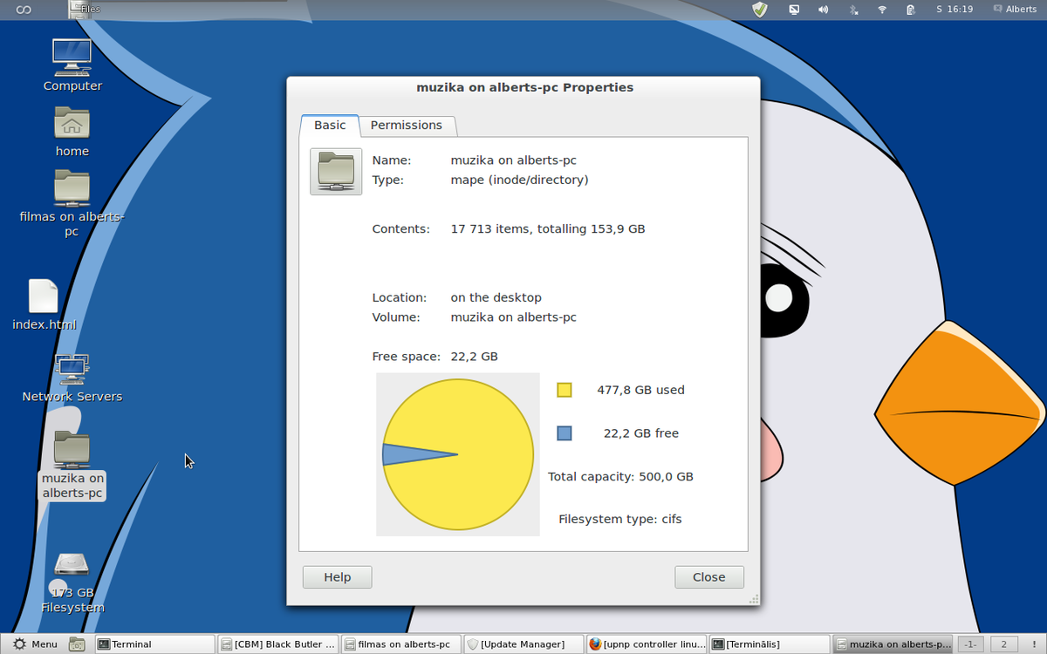Screen dimensions: 1047x654
Task: Click the yellow used-space color swatch
Action: 565,390
